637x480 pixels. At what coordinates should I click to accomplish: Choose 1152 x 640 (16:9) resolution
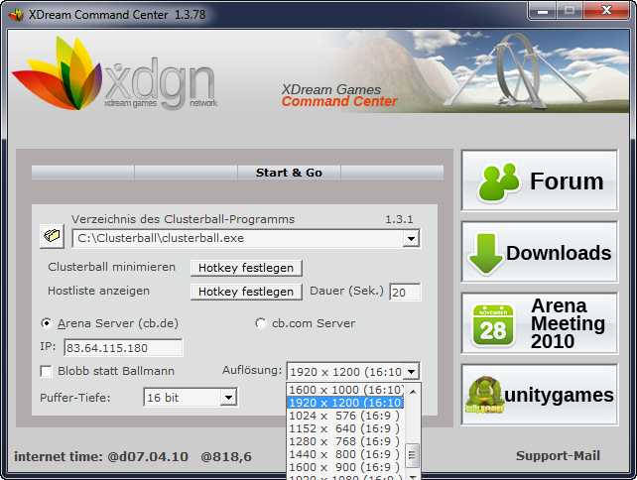pos(346,428)
